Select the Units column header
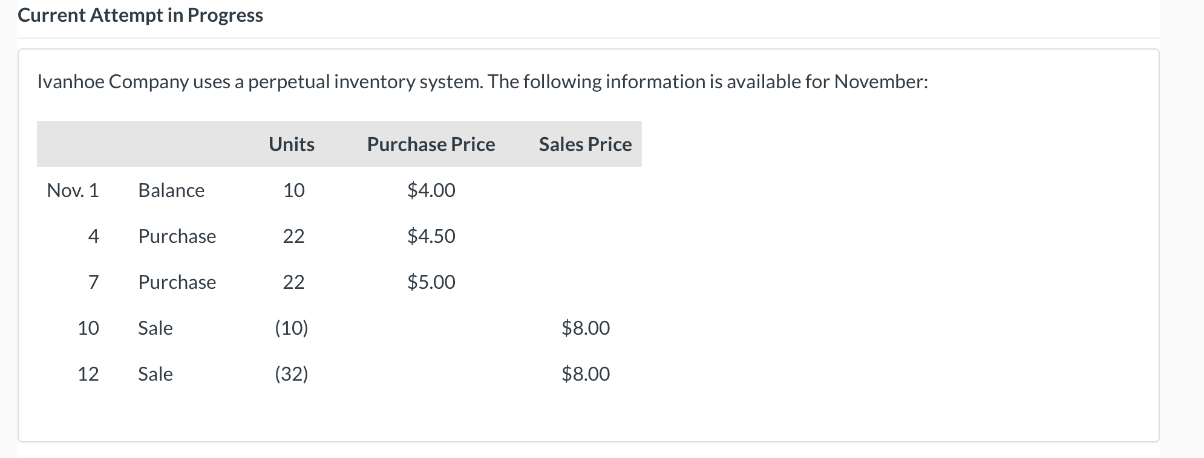 (292, 144)
